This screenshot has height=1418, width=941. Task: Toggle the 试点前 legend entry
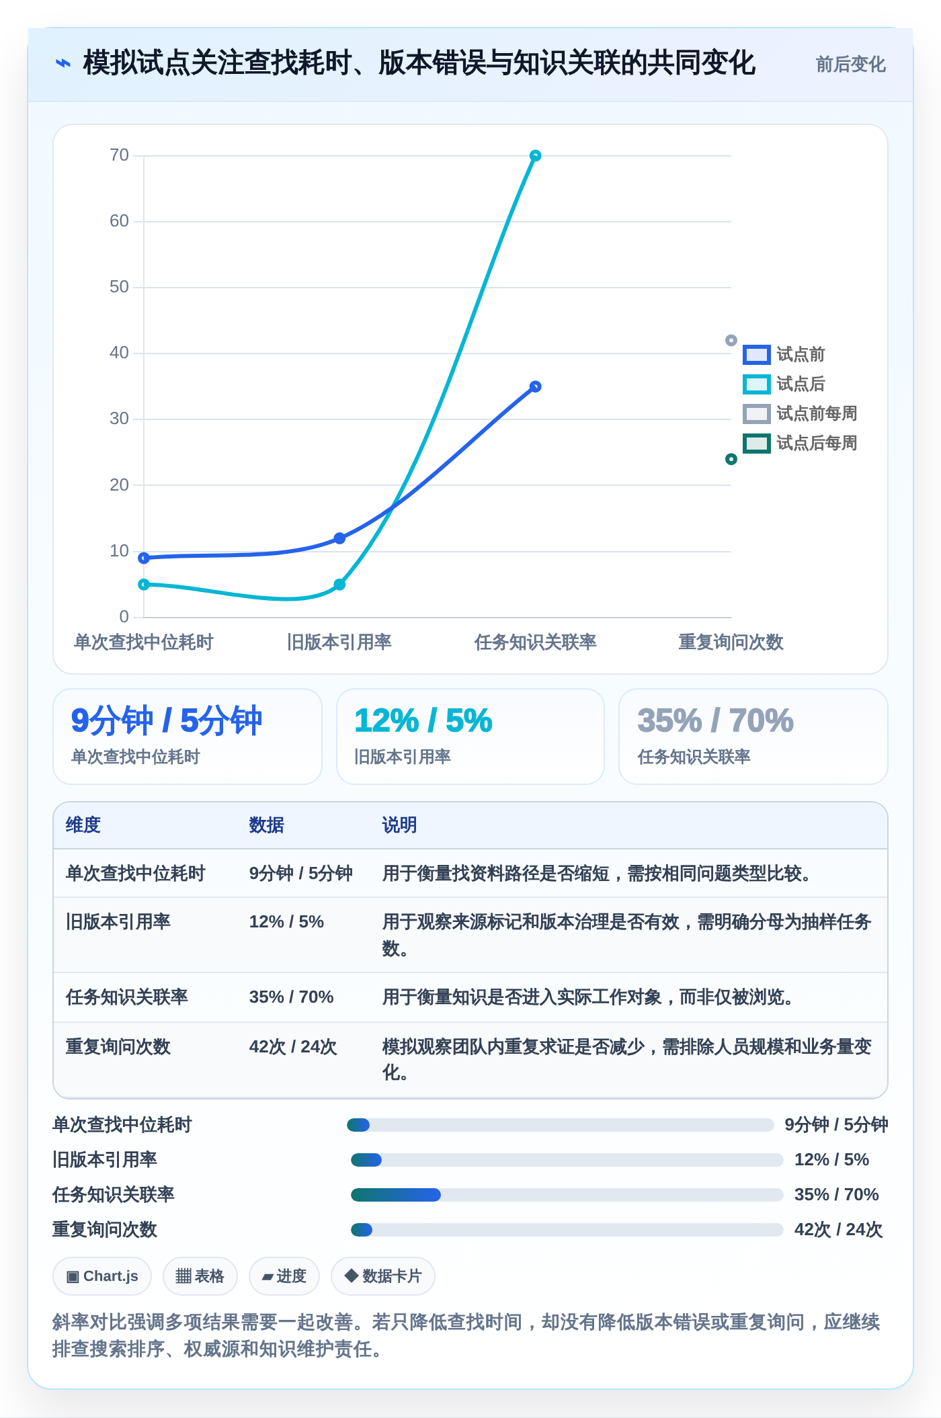tap(784, 354)
